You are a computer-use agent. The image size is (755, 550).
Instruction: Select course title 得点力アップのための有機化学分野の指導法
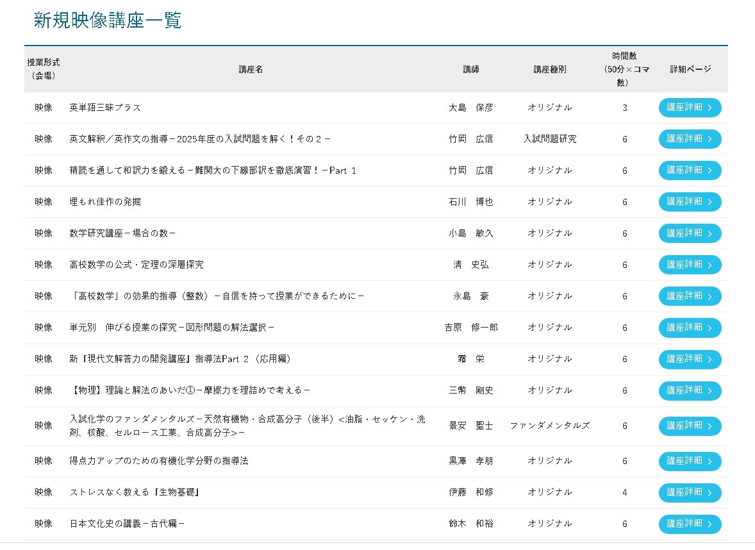coord(159,461)
